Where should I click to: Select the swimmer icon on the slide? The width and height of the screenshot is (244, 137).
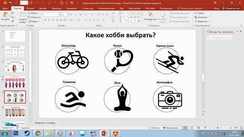pos(73,99)
